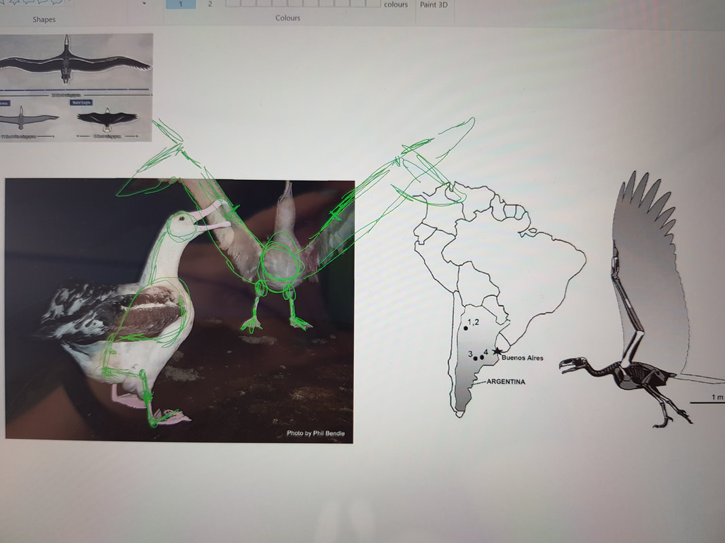Click the Bald Eagle silhouette in the wingspan chart
The width and height of the screenshot is (725, 543).
[107, 119]
